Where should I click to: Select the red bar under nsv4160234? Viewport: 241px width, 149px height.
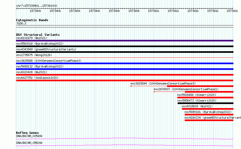point(209,120)
